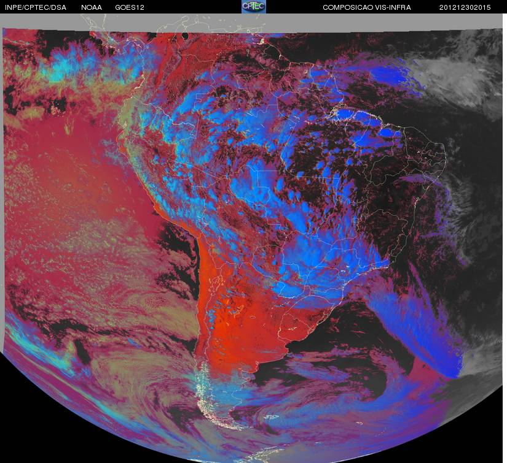Viewport: 507px width, 463px height.
Task: Click the 'INPE/CPTEC/DSA' header text
Action: pyautogui.click(x=35, y=7)
